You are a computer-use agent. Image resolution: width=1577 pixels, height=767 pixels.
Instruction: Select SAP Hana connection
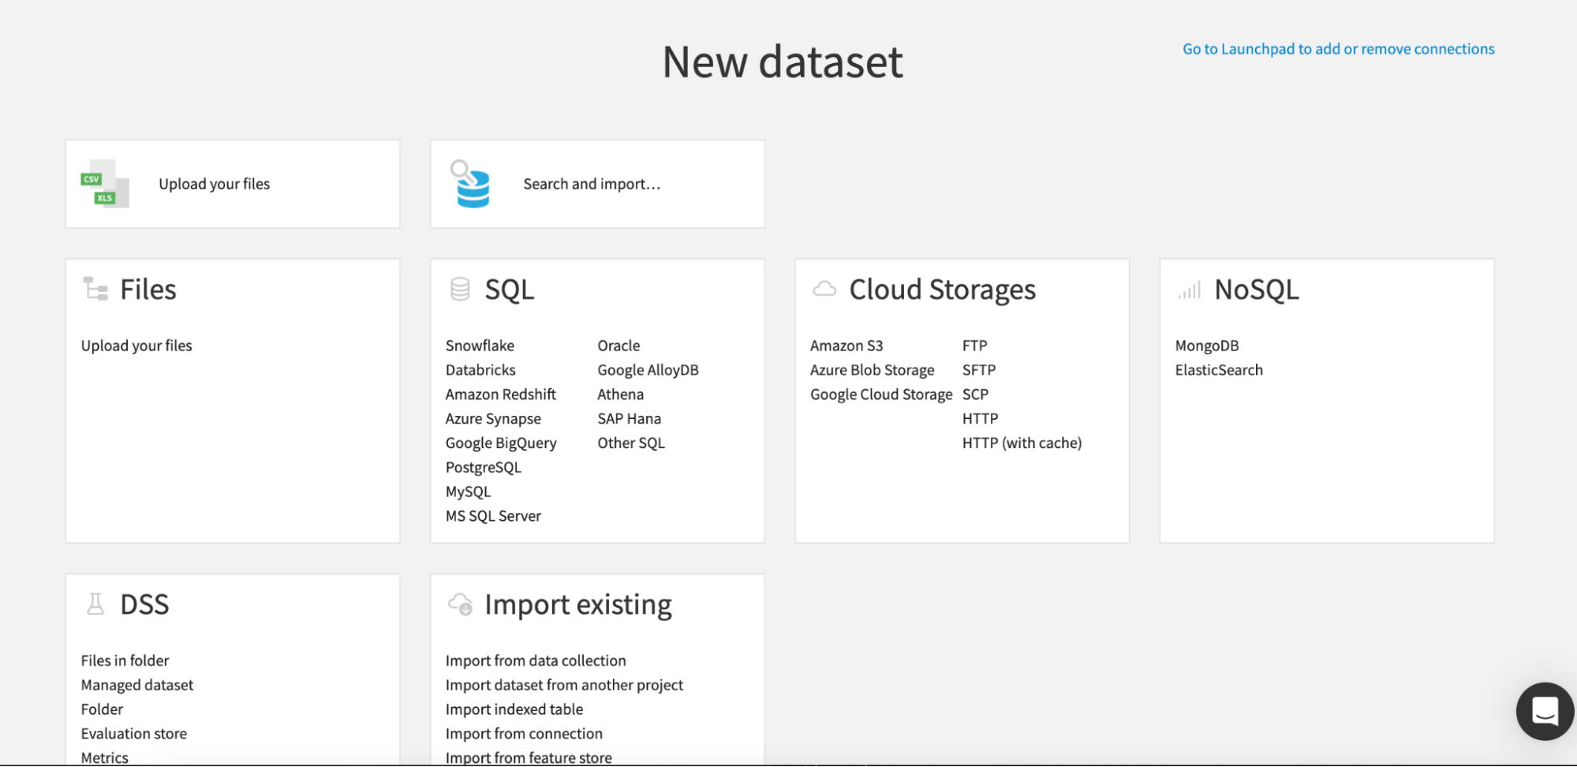(628, 418)
